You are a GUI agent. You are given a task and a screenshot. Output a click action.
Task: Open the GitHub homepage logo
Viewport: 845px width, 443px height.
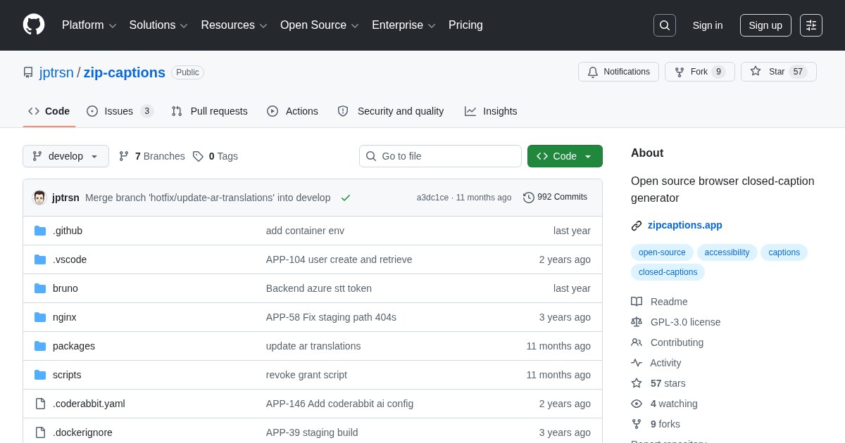pos(34,25)
